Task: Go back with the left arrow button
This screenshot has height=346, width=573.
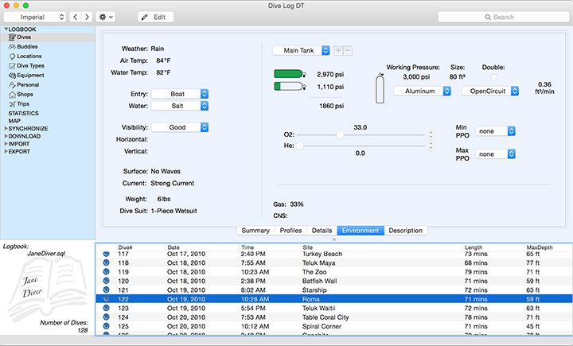Action: pyautogui.click(x=76, y=17)
